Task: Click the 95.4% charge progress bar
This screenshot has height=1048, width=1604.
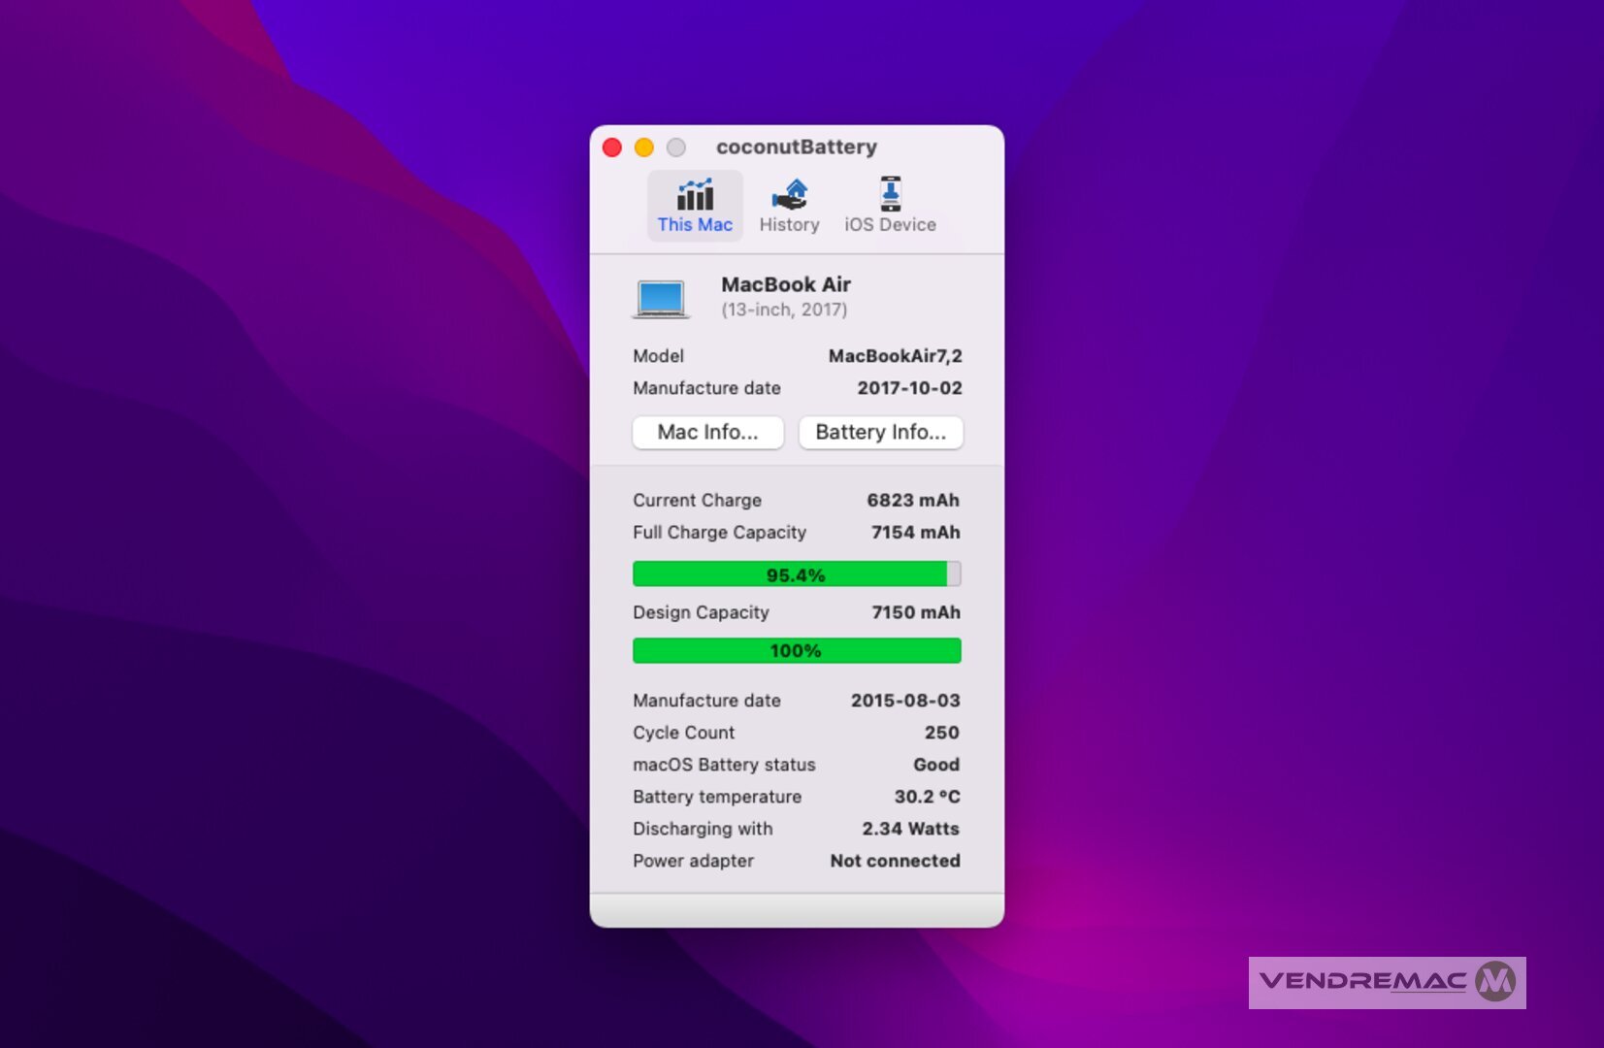Action: pos(796,574)
